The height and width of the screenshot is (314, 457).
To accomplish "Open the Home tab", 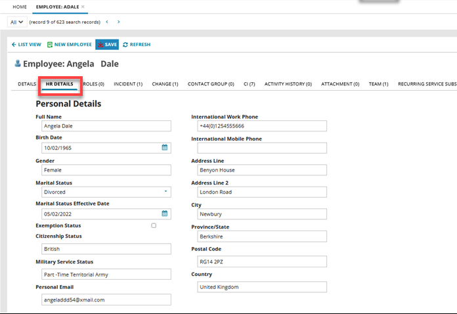I will click(20, 6).
